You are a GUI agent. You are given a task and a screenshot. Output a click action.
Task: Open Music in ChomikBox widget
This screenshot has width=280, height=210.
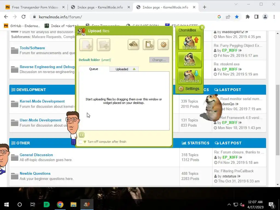coord(189,60)
